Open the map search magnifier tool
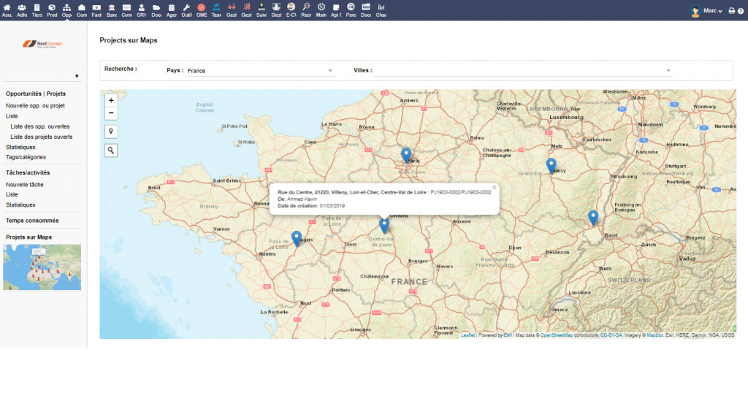The image size is (748, 393). click(111, 150)
